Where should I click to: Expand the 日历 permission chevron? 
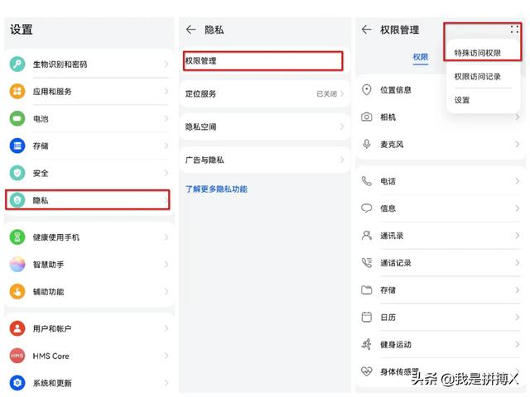[x=518, y=317]
